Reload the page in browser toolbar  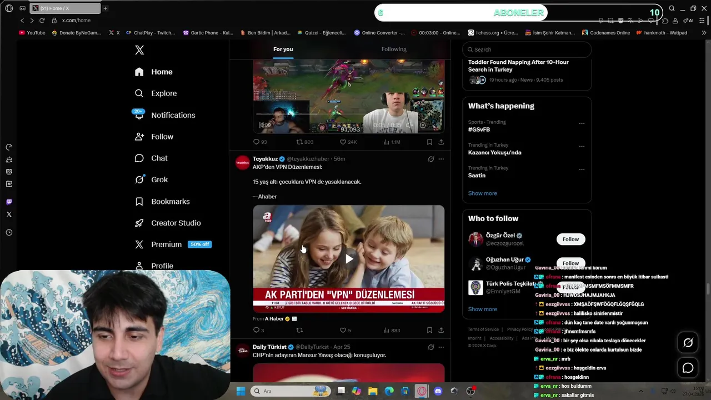point(42,21)
